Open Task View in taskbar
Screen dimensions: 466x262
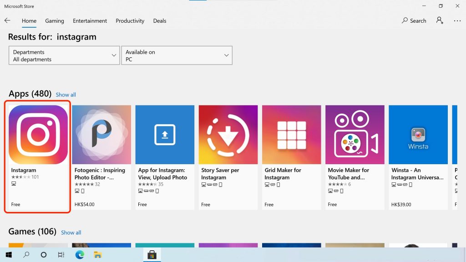[x=61, y=255]
